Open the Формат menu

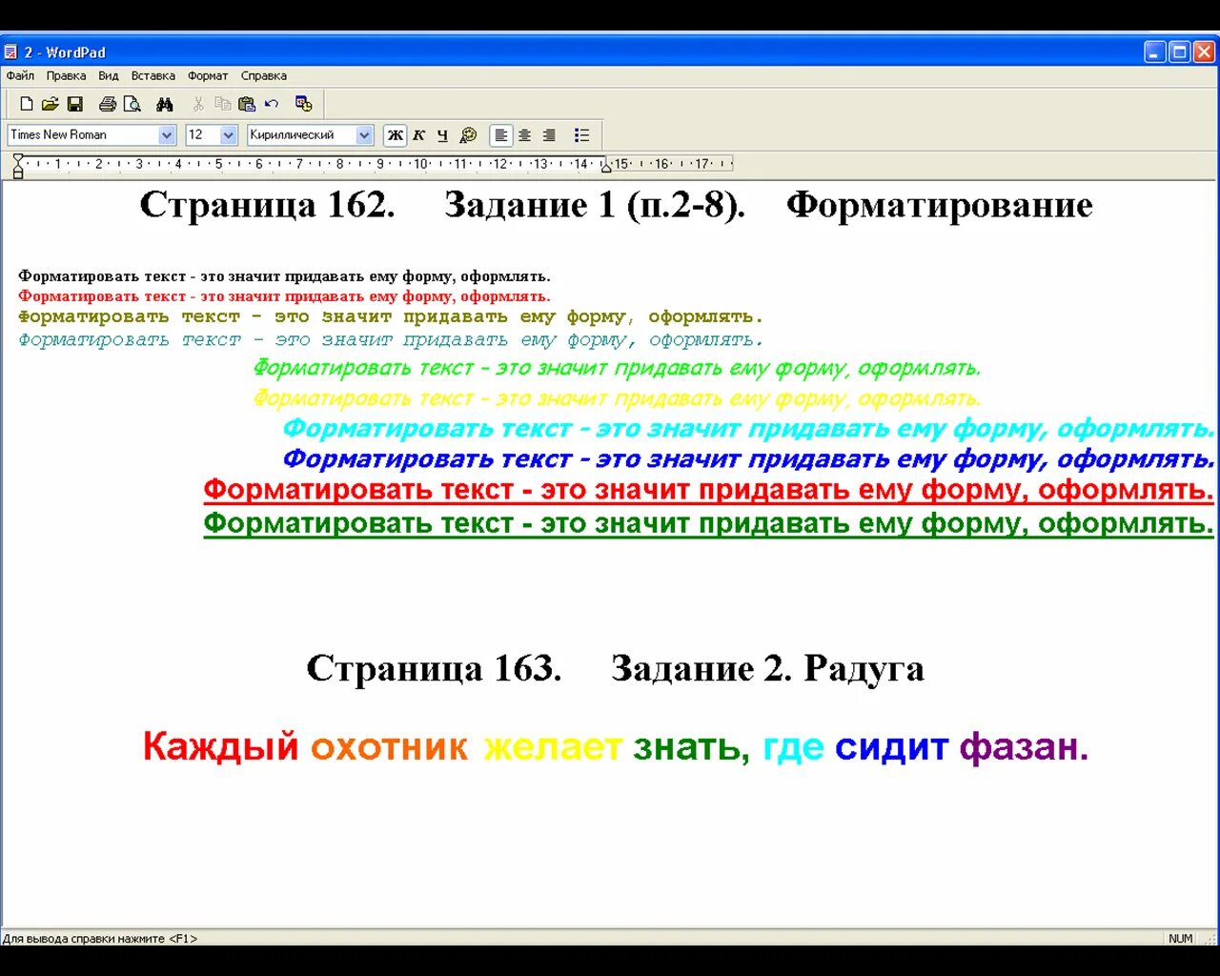[208, 75]
